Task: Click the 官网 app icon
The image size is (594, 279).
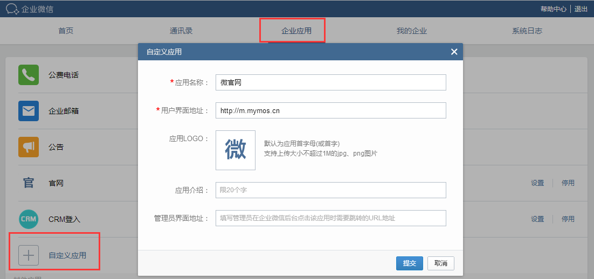Action: (x=29, y=183)
